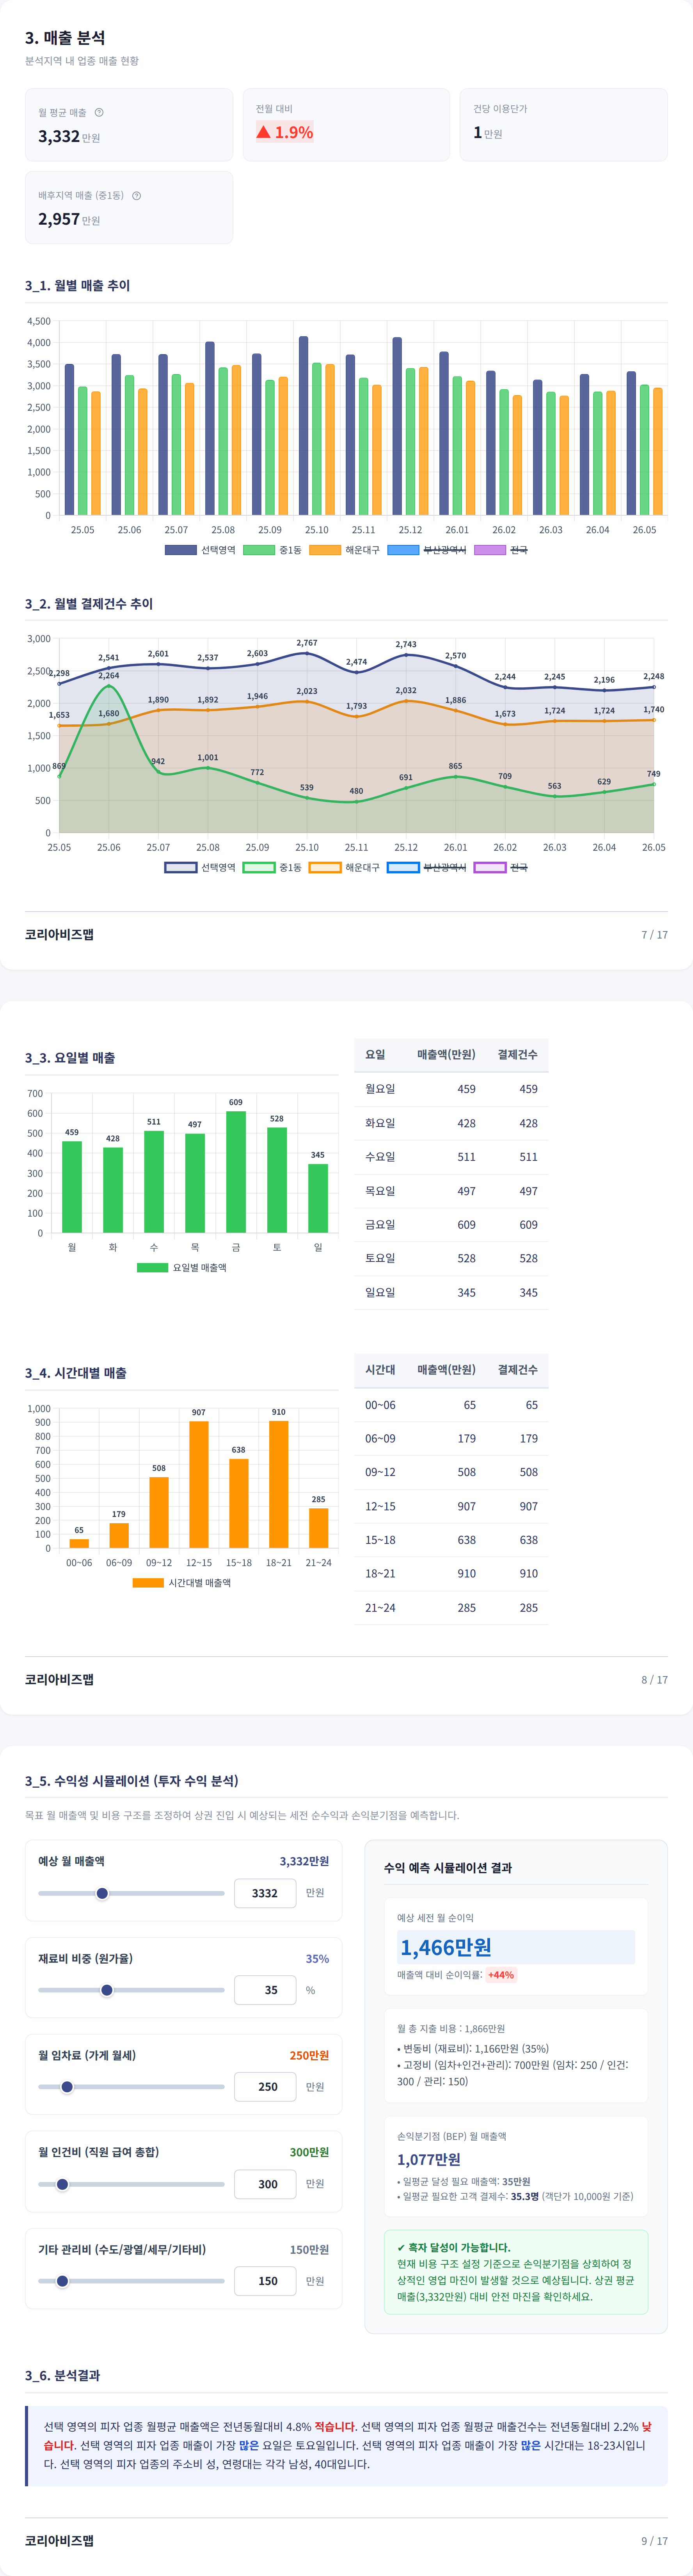Screen dimensions: 693x2576
Task: Focus the 예상 월 매출액 input showing 3332
Action: point(265,1893)
